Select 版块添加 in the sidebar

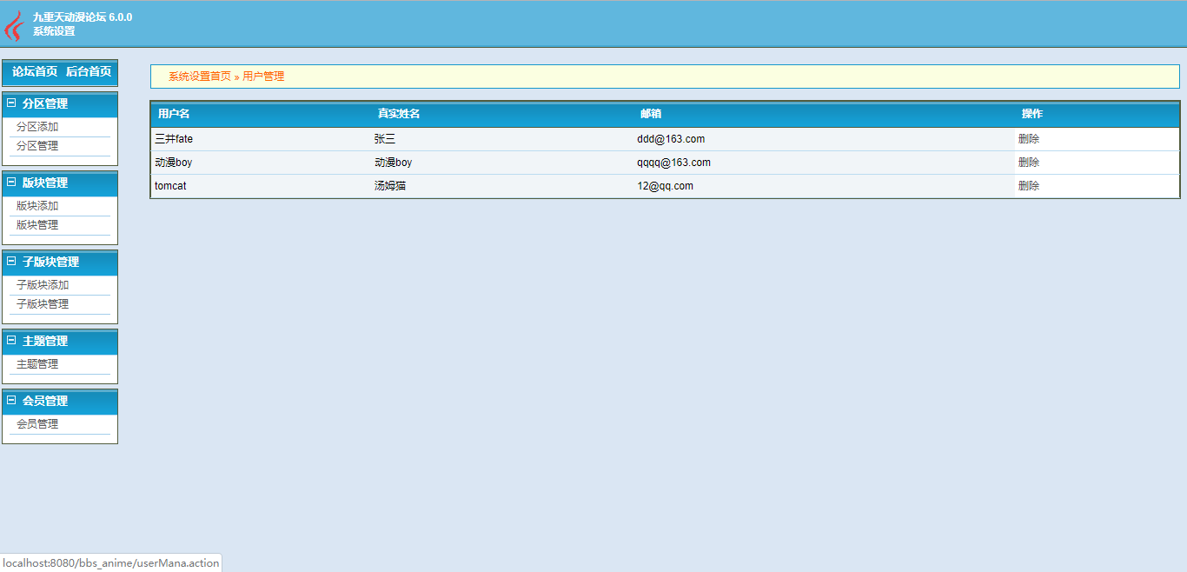pos(37,206)
